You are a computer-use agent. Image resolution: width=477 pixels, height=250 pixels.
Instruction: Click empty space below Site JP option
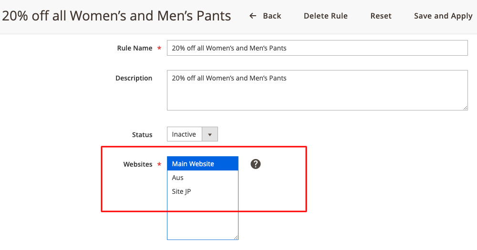tap(203, 219)
